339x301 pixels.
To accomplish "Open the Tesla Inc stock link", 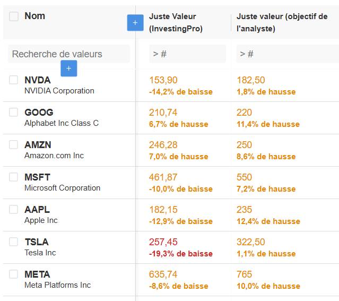I will click(x=40, y=253).
